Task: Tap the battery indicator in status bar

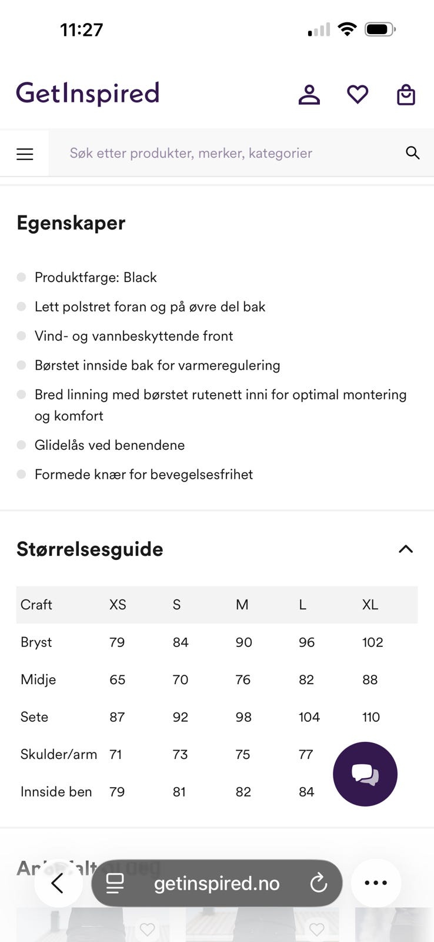Action: pos(380,29)
